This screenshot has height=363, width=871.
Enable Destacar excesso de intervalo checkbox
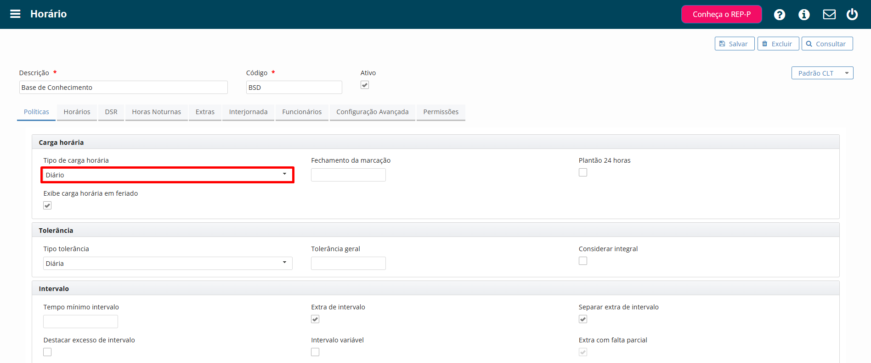(47, 352)
